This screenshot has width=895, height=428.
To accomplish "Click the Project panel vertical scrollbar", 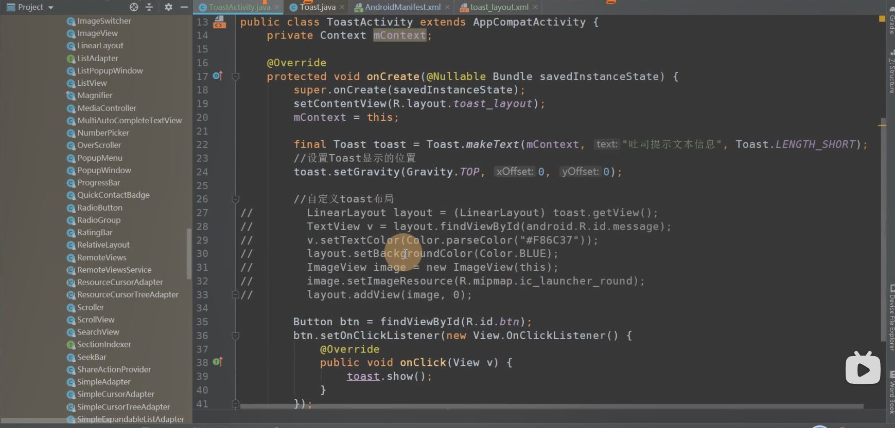I will click(x=189, y=254).
